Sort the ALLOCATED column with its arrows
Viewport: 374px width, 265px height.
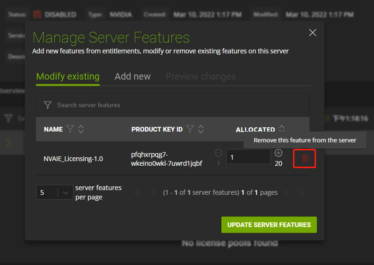coord(281,129)
